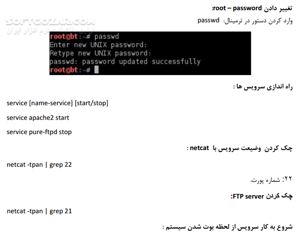Screen dimensions: 298x239
Task: Click 'service pure-ftpd stop' line
Action: click(39, 132)
